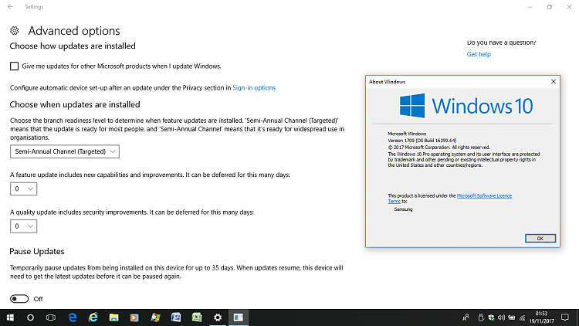This screenshot has height=326, width=579.
Task: Open the Action Center notifications icon
Action: [564, 318]
